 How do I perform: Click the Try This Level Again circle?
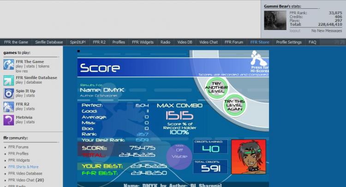tap(234, 105)
